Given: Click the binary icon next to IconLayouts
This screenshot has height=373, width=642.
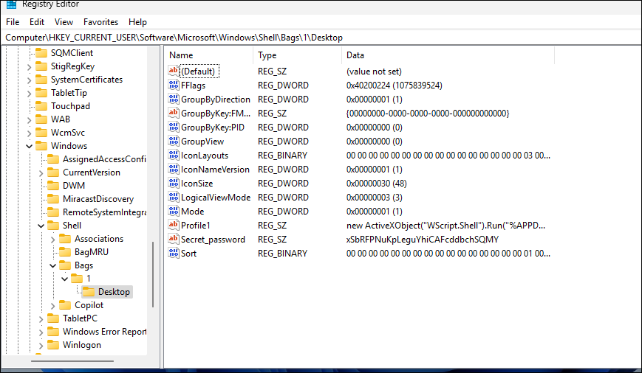Looking at the screenshot, I should tap(173, 155).
